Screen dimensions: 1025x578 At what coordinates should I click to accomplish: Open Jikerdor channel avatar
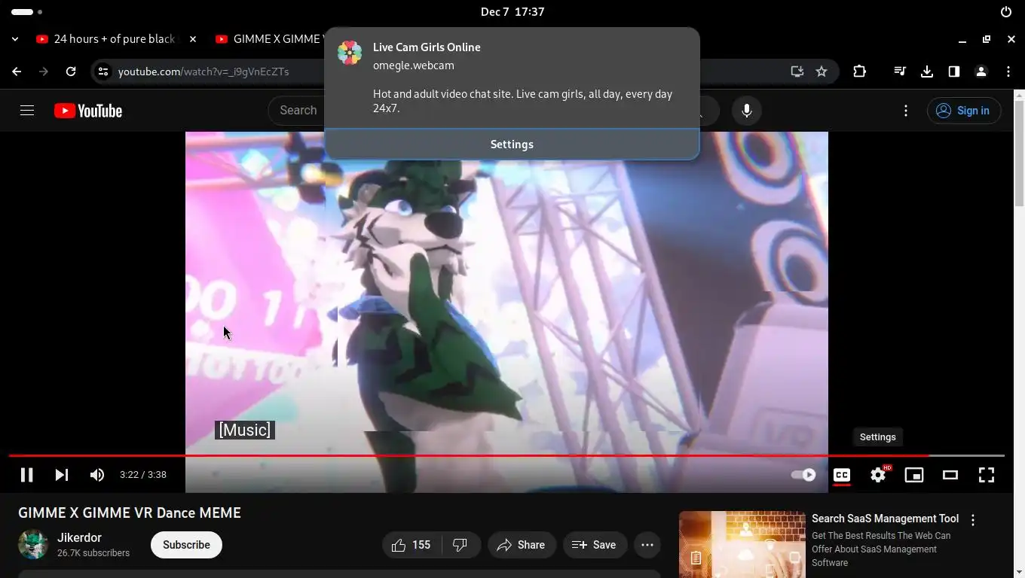tap(33, 544)
